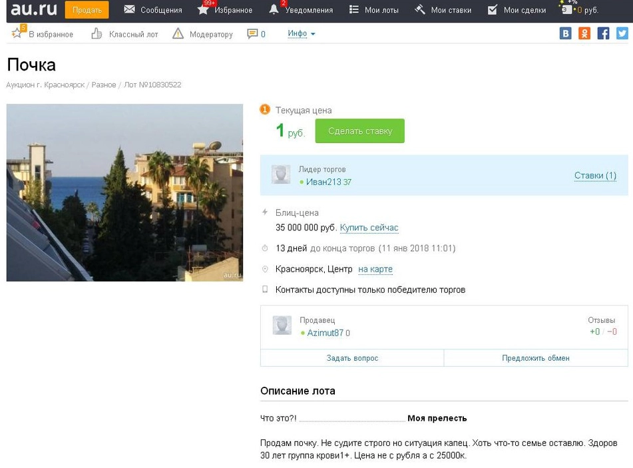Show location на карте
The width and height of the screenshot is (633, 468).
pos(375,270)
